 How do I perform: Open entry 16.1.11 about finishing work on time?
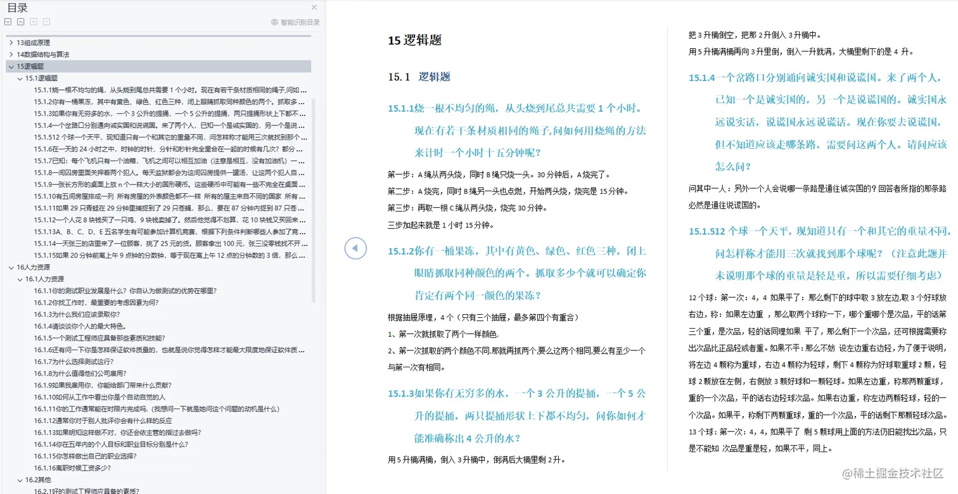tap(157, 409)
